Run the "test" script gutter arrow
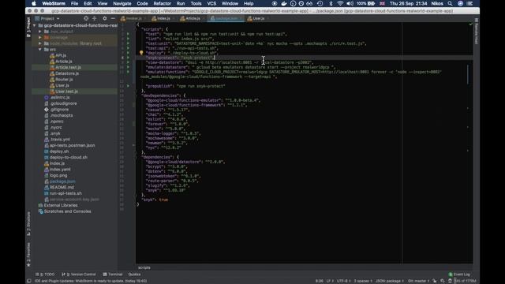Screen dimensions: 505x284 (128, 34)
